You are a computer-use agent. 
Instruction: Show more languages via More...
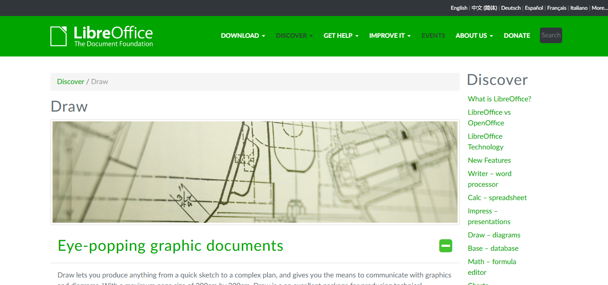point(599,8)
